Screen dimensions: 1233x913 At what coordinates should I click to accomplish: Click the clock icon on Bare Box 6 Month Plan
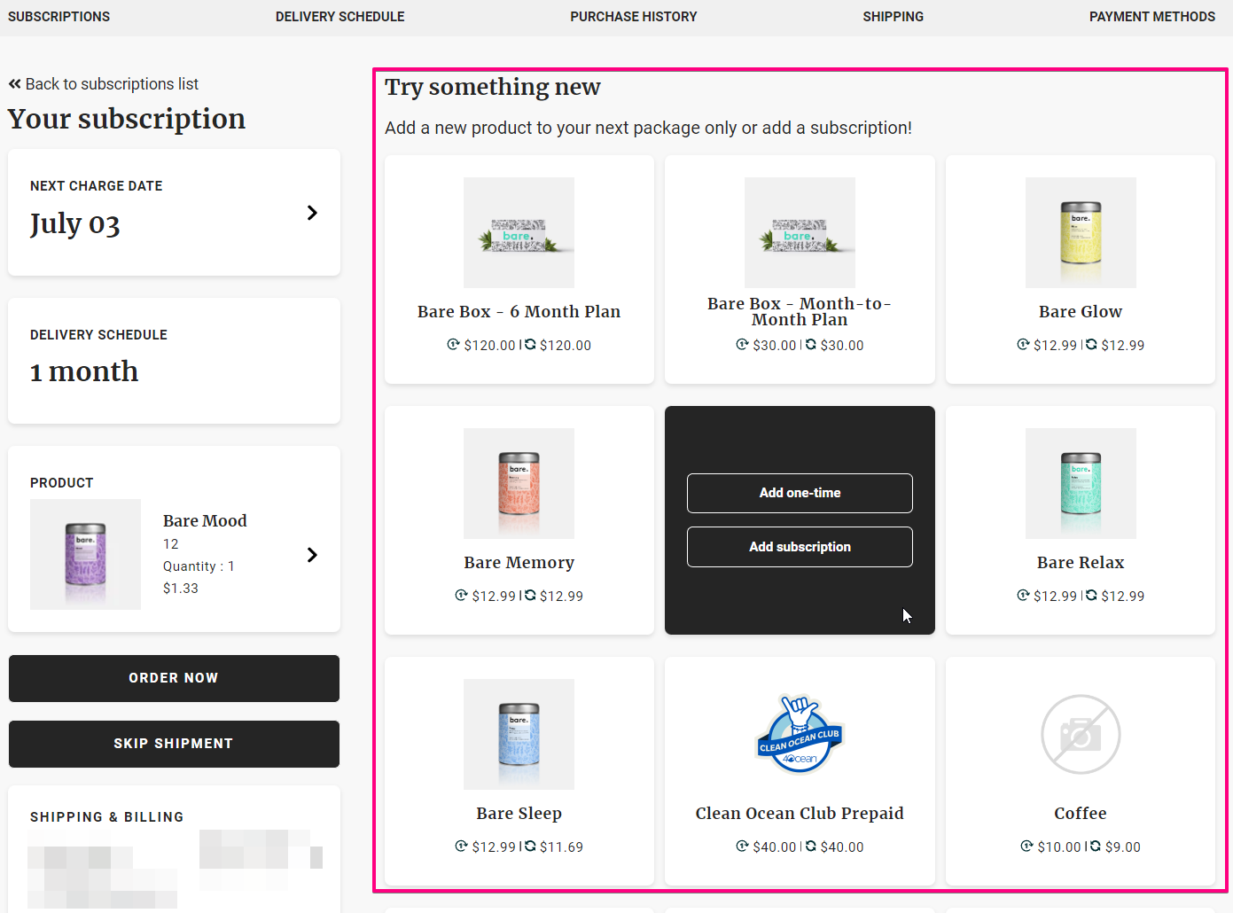pyautogui.click(x=453, y=346)
